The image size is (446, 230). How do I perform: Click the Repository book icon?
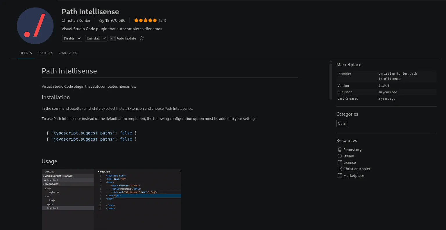point(340,150)
